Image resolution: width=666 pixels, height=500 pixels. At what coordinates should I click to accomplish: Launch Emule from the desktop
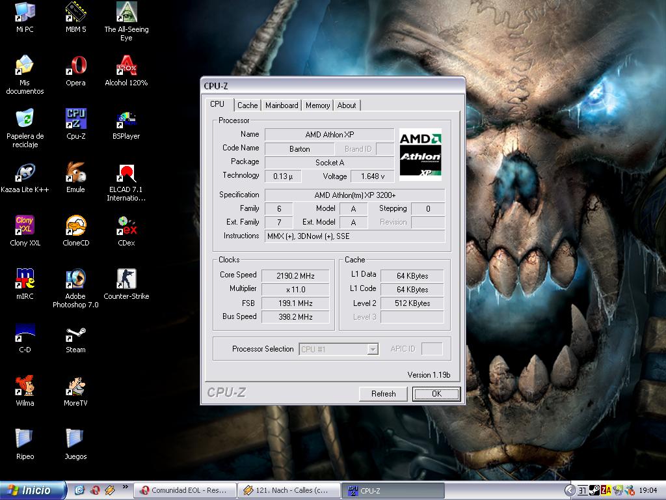tap(75, 173)
